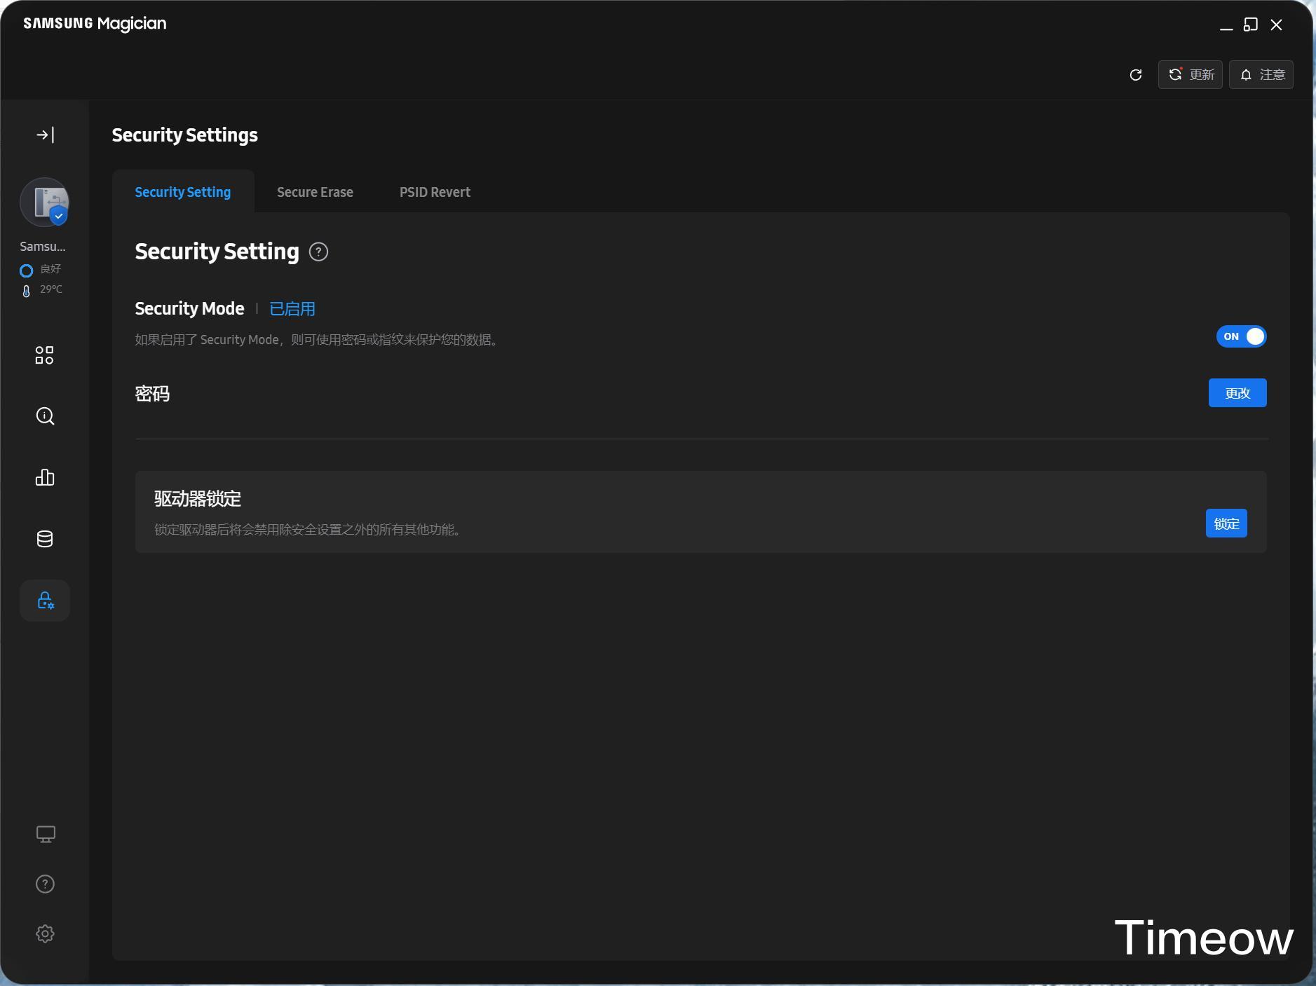Restore down the Samsung Magician window
The height and width of the screenshot is (986, 1316).
point(1251,25)
